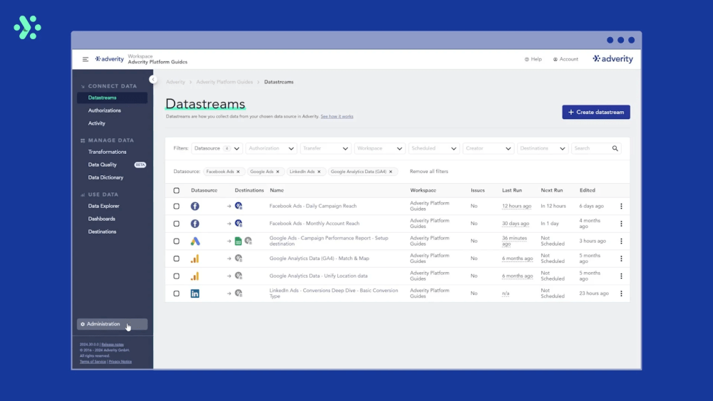This screenshot has width=713, height=401.
Task: Click the Create datastream button
Action: click(x=596, y=112)
